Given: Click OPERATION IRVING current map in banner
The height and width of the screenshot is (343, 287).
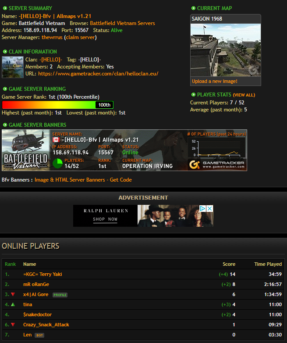Looking at the screenshot, I should 148,166.
